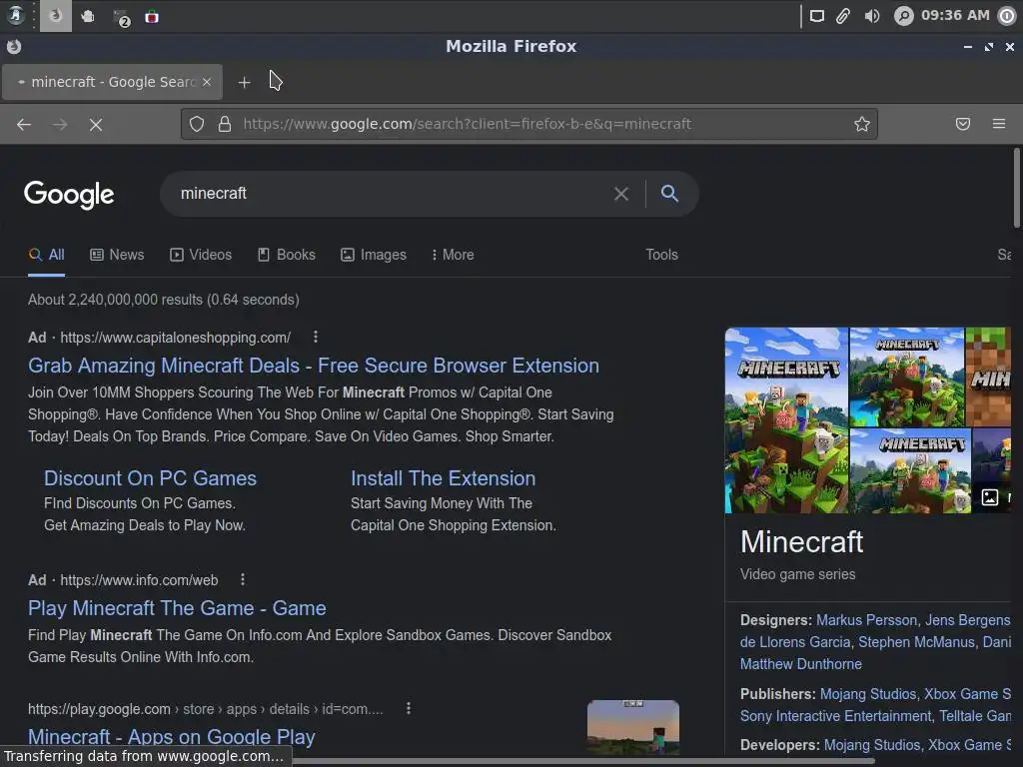The width and height of the screenshot is (1023, 767).
Task: Stop loading the page with X button
Action: pos(96,124)
